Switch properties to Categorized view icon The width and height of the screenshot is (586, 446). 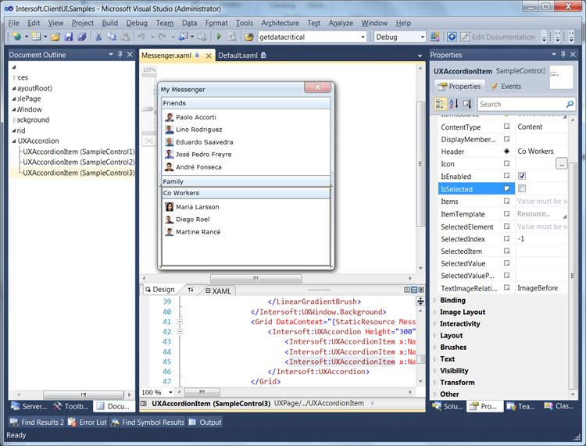click(x=440, y=104)
